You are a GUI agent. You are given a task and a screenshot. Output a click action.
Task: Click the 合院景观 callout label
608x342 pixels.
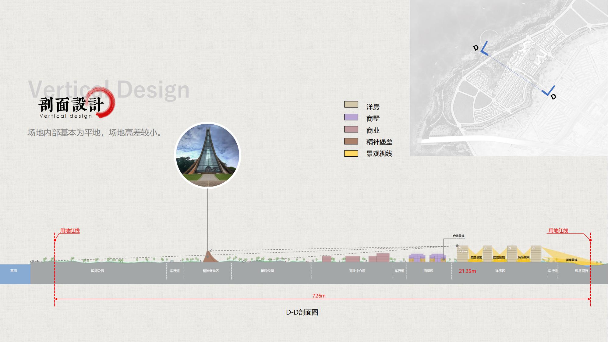click(458, 236)
